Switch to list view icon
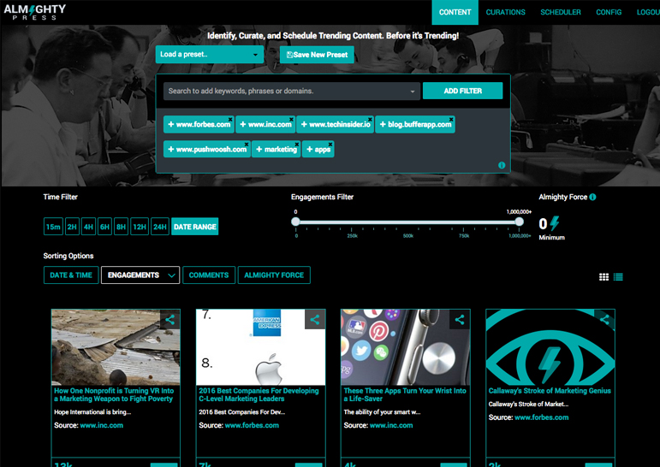The image size is (660, 467). (618, 277)
